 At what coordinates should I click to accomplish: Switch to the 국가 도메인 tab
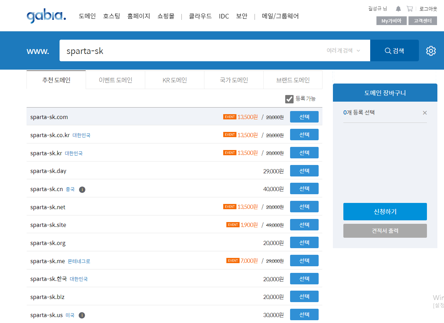[x=234, y=80]
